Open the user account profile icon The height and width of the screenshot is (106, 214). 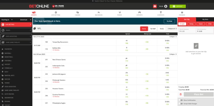pos(166,6)
